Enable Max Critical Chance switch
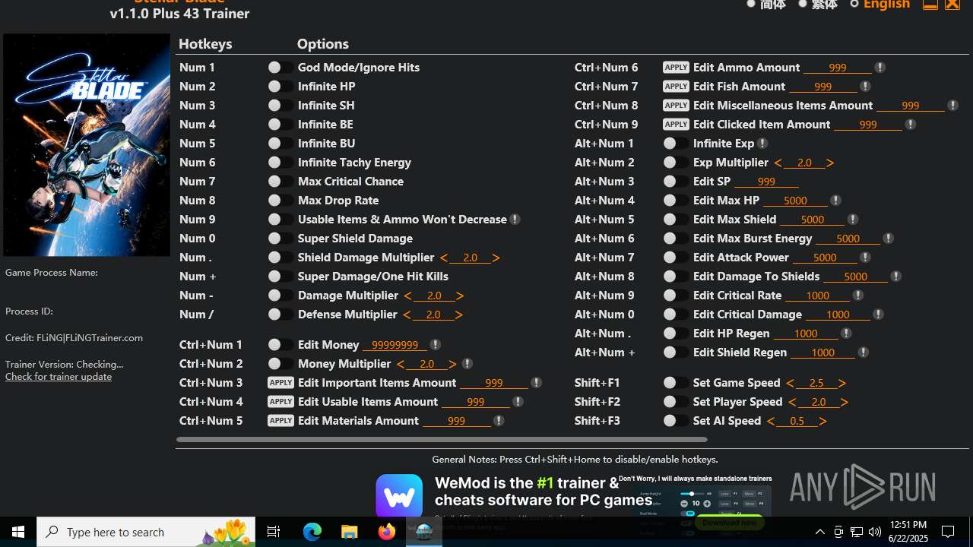 (280, 182)
